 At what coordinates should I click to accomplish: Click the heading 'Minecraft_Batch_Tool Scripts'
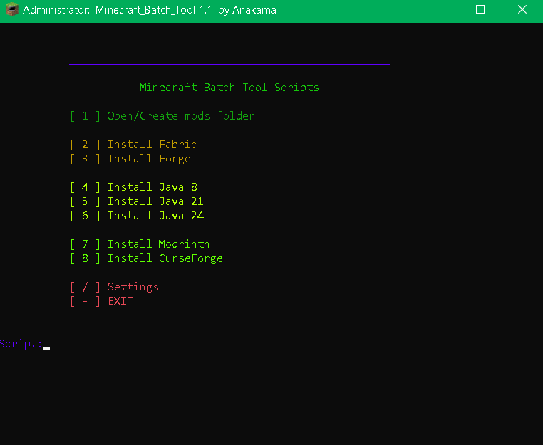[x=229, y=88]
